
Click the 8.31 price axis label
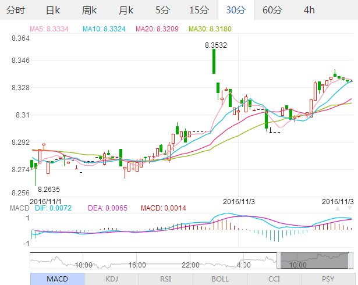coord(23,115)
